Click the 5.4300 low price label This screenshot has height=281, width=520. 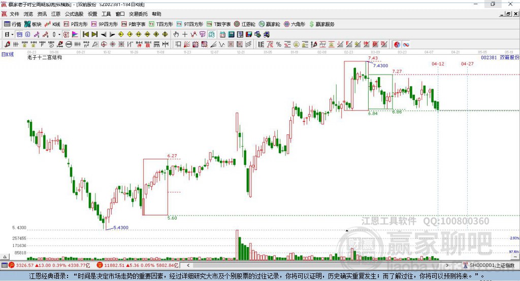click(x=121, y=228)
